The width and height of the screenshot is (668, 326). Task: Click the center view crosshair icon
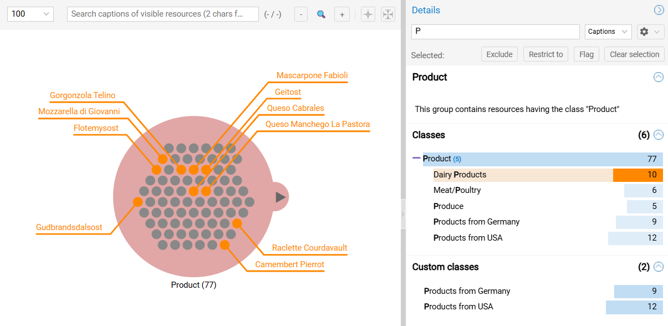point(368,14)
